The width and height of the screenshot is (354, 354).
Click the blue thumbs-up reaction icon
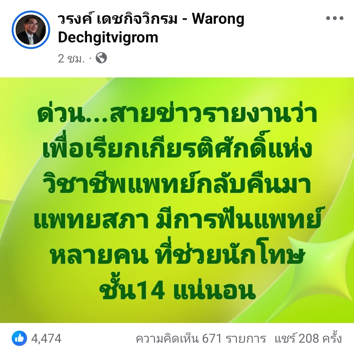[19, 338]
